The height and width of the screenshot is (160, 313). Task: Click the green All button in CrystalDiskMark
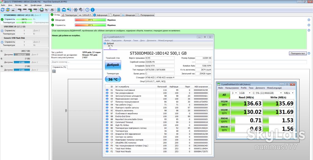[224, 95]
